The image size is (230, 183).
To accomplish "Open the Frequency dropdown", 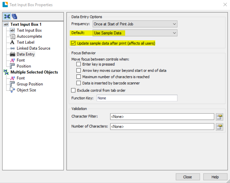I will (x=135, y=24).
